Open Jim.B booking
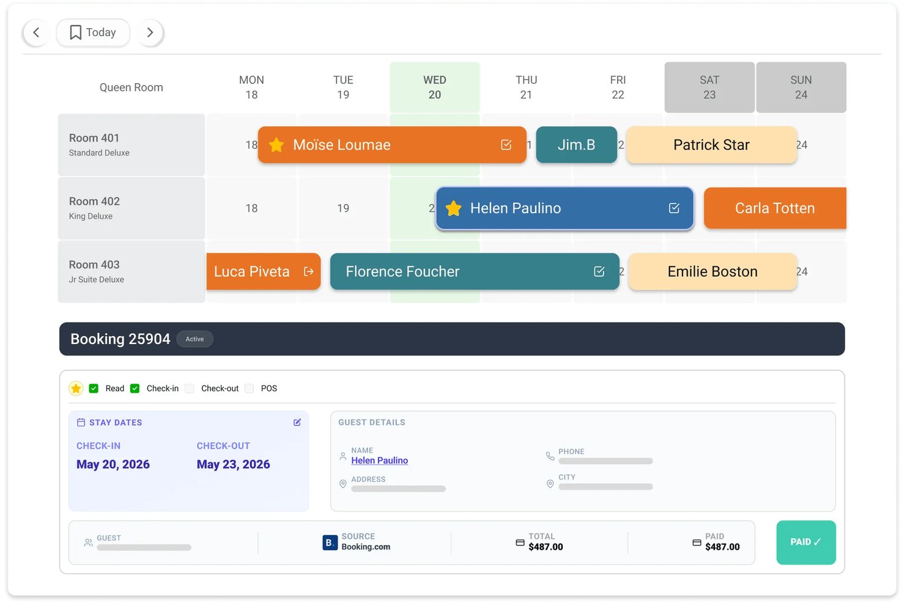905x603 pixels. pos(577,145)
